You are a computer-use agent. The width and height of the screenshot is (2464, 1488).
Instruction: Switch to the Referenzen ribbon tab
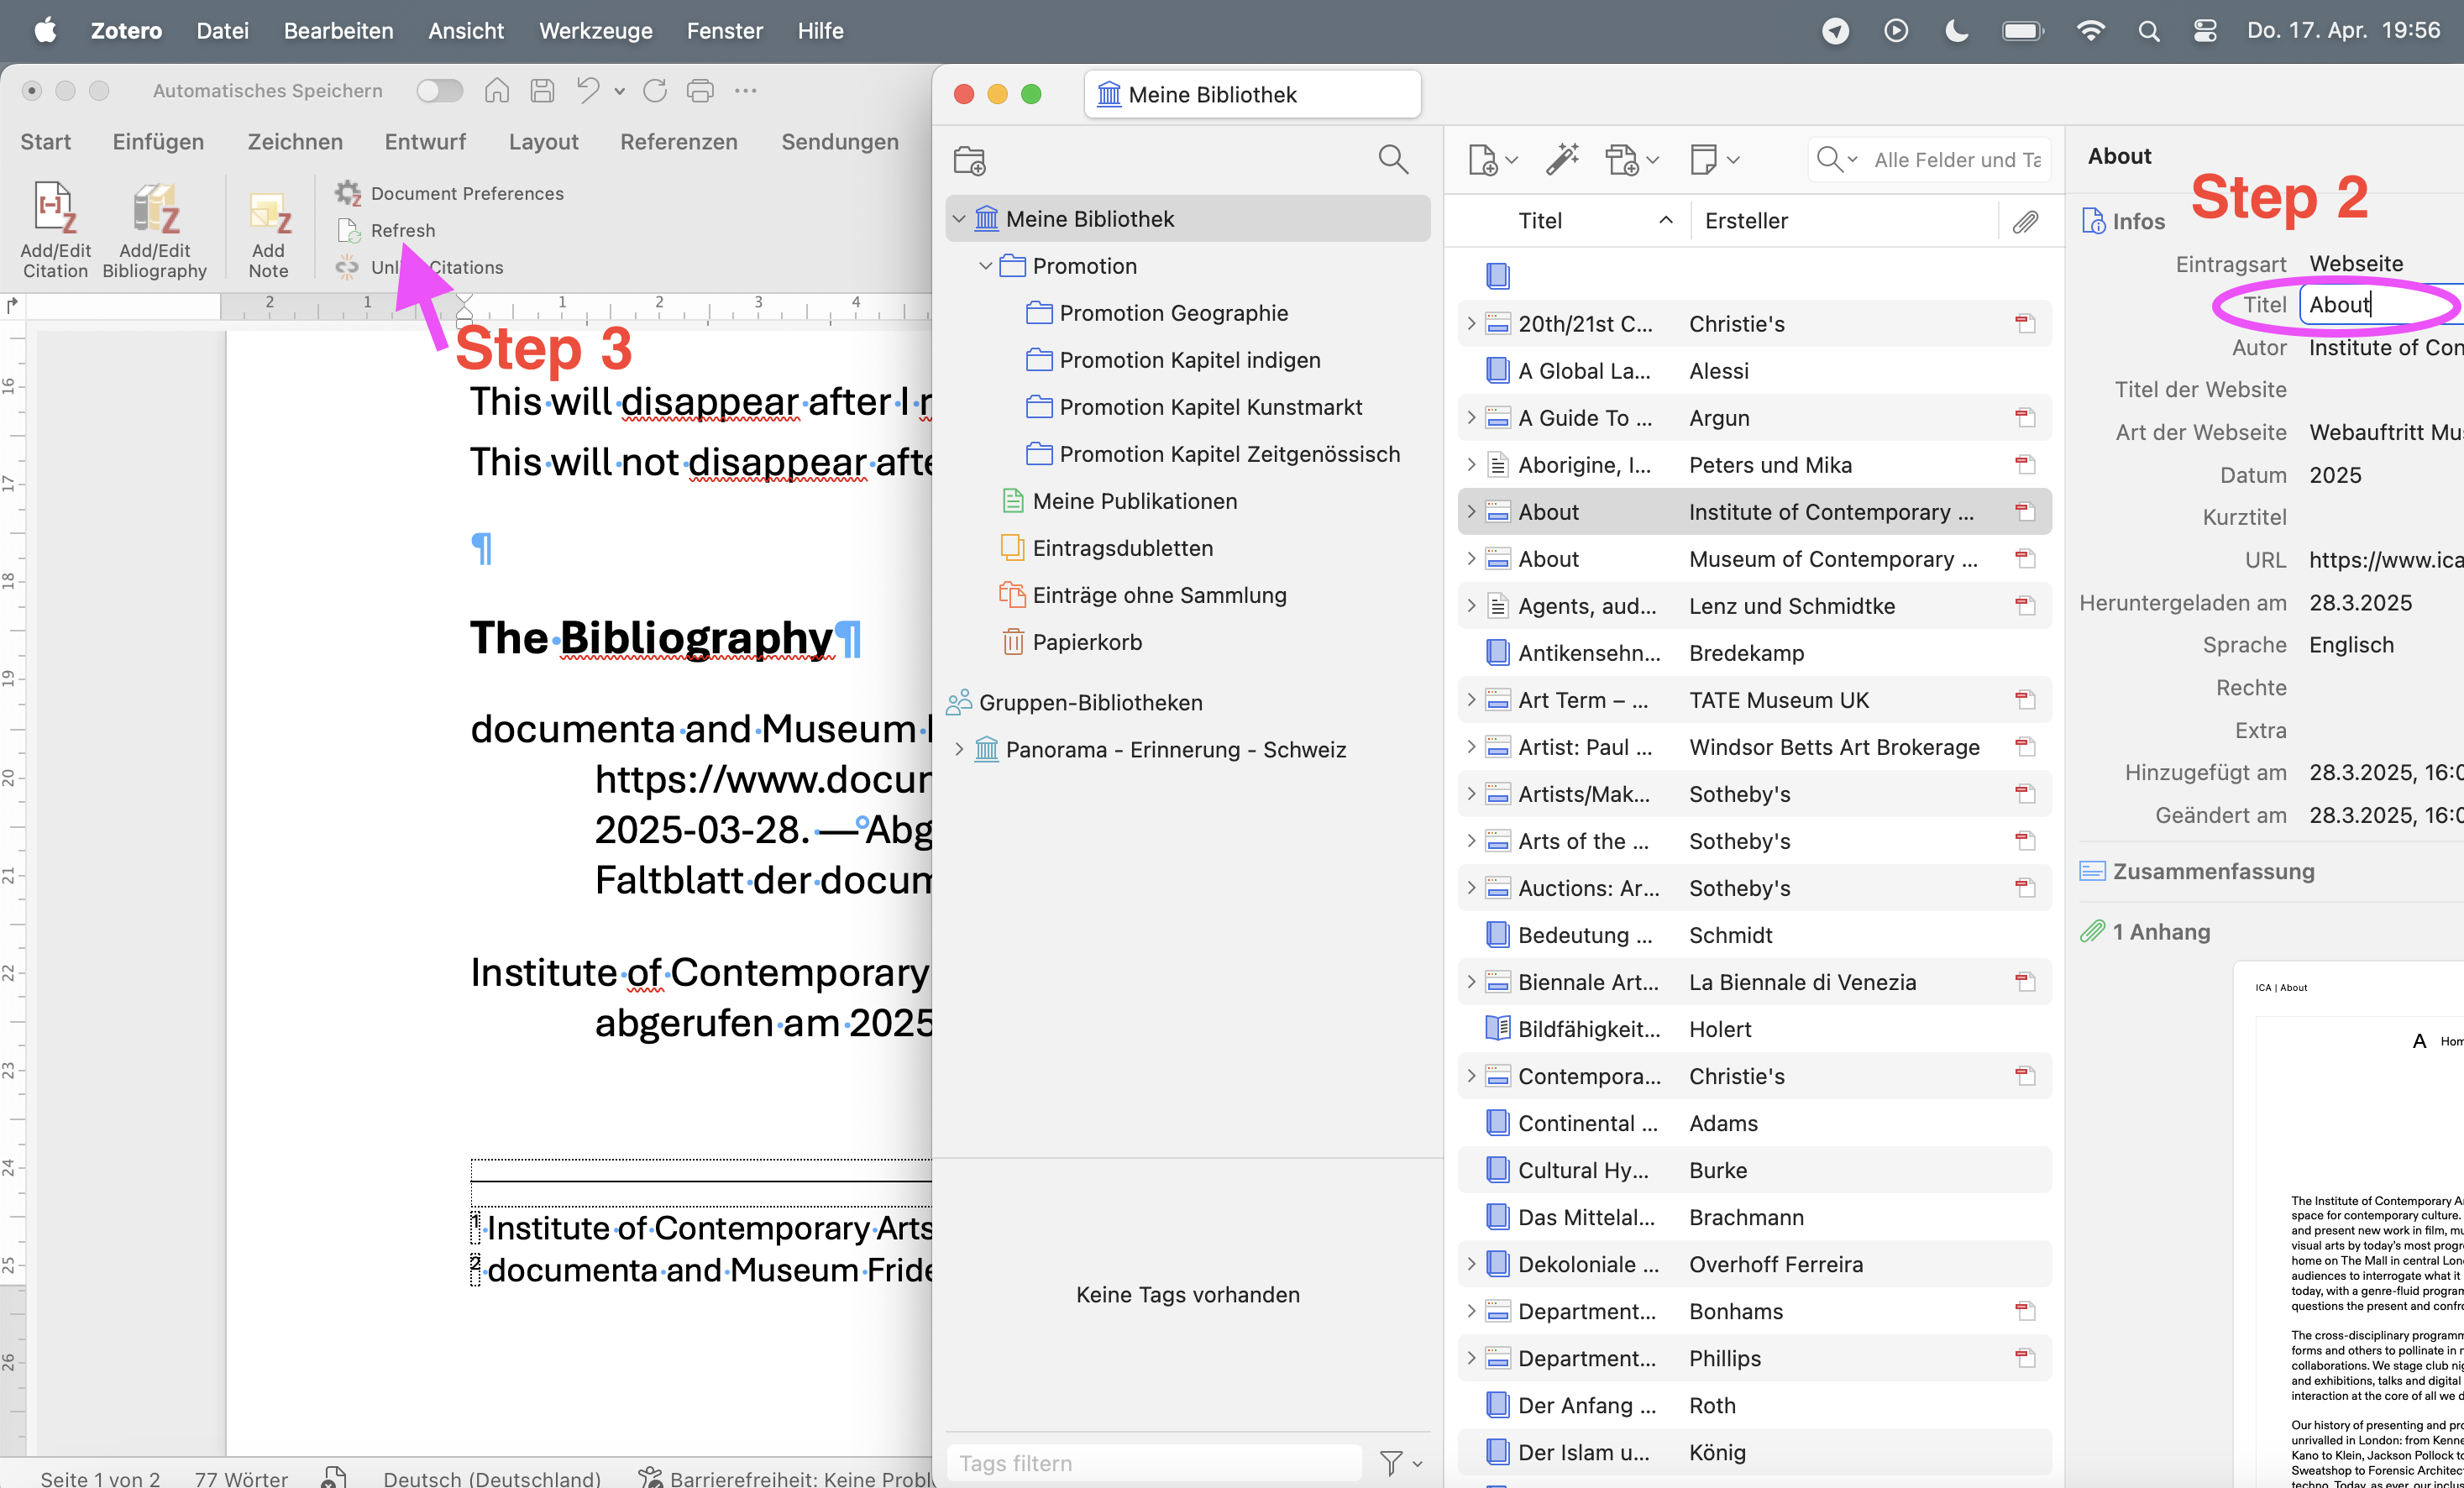[678, 142]
